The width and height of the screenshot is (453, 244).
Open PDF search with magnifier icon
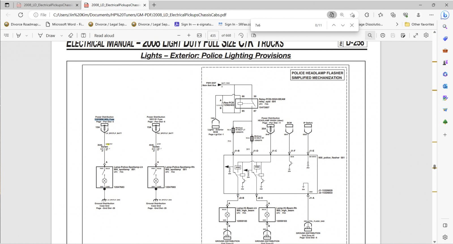click(370, 35)
